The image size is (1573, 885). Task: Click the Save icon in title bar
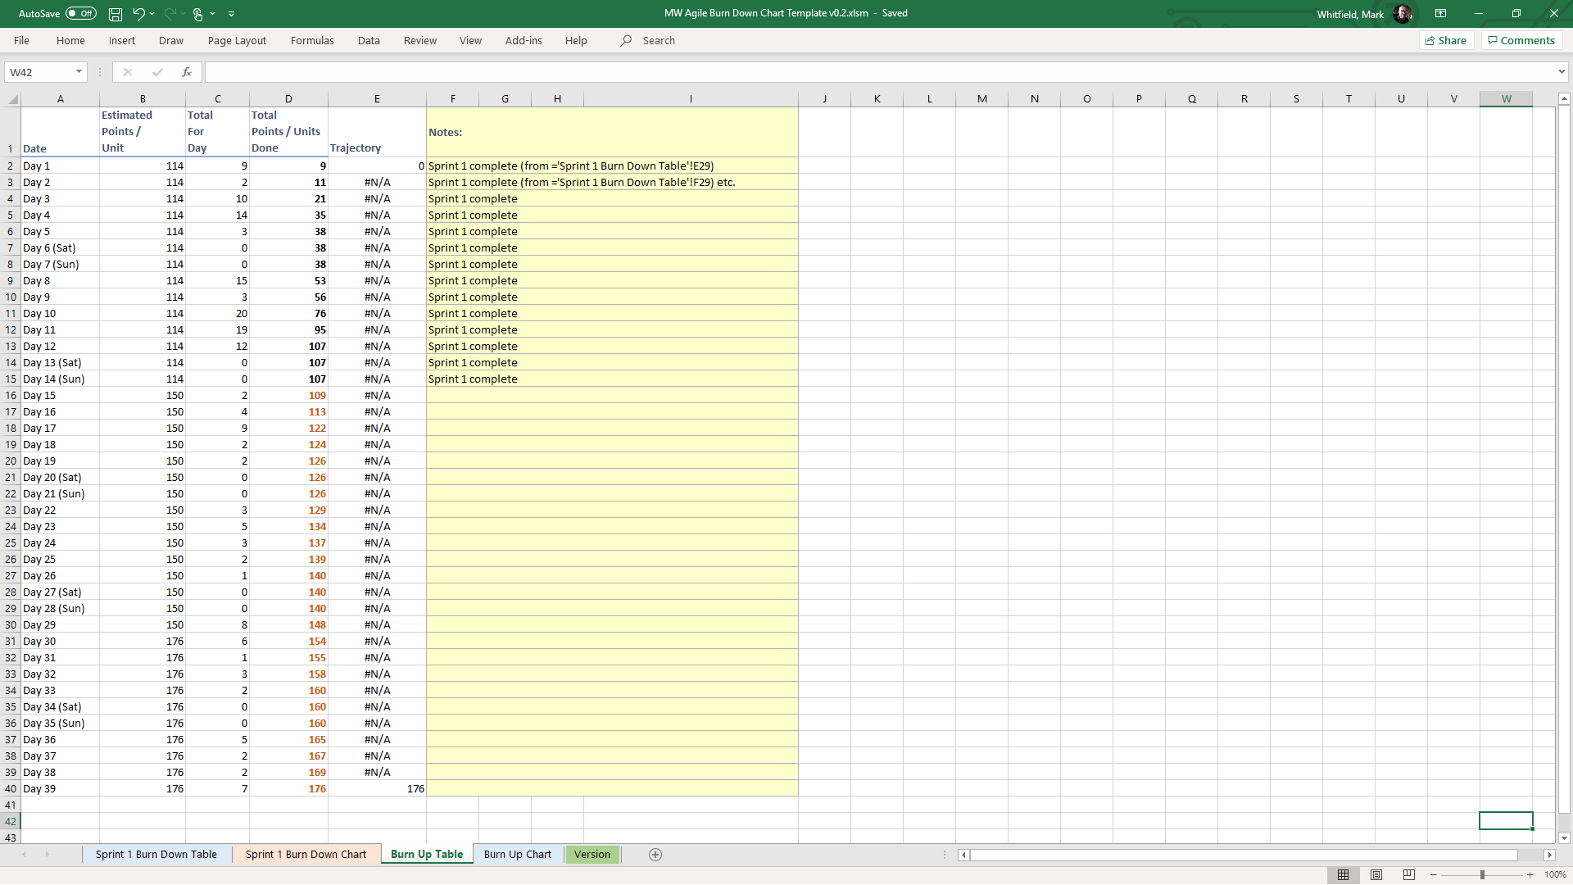coord(116,14)
